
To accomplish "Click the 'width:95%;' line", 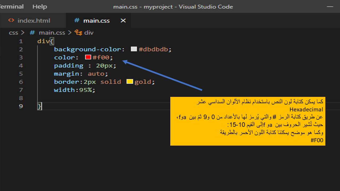I will tap(74, 90).
